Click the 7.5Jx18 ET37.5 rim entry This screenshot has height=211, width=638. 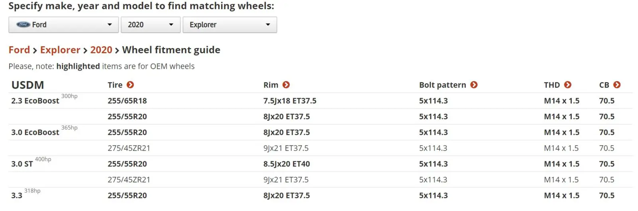pyautogui.click(x=290, y=101)
